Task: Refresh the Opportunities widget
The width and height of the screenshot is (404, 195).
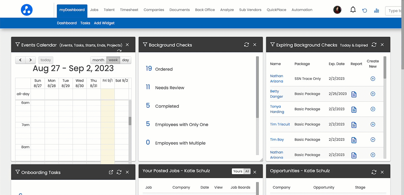Action: [374, 172]
